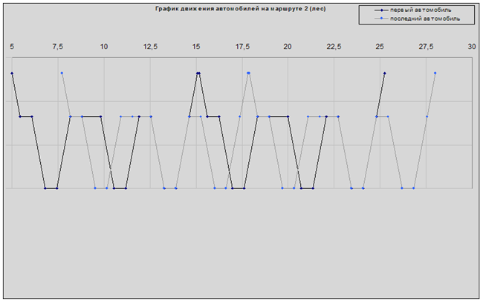
Task: Click axis label 30
Action: [472, 46]
